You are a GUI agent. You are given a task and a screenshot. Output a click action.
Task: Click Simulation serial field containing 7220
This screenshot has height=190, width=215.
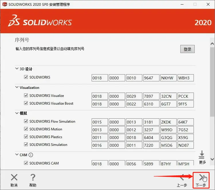[x=151, y=145]
